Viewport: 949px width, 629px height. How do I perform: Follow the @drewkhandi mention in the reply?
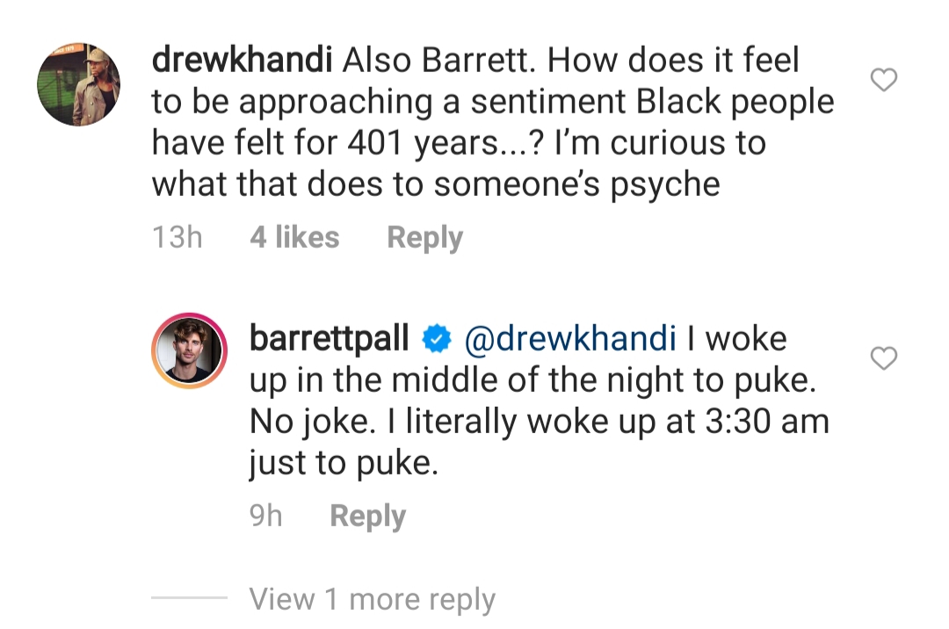click(x=570, y=338)
